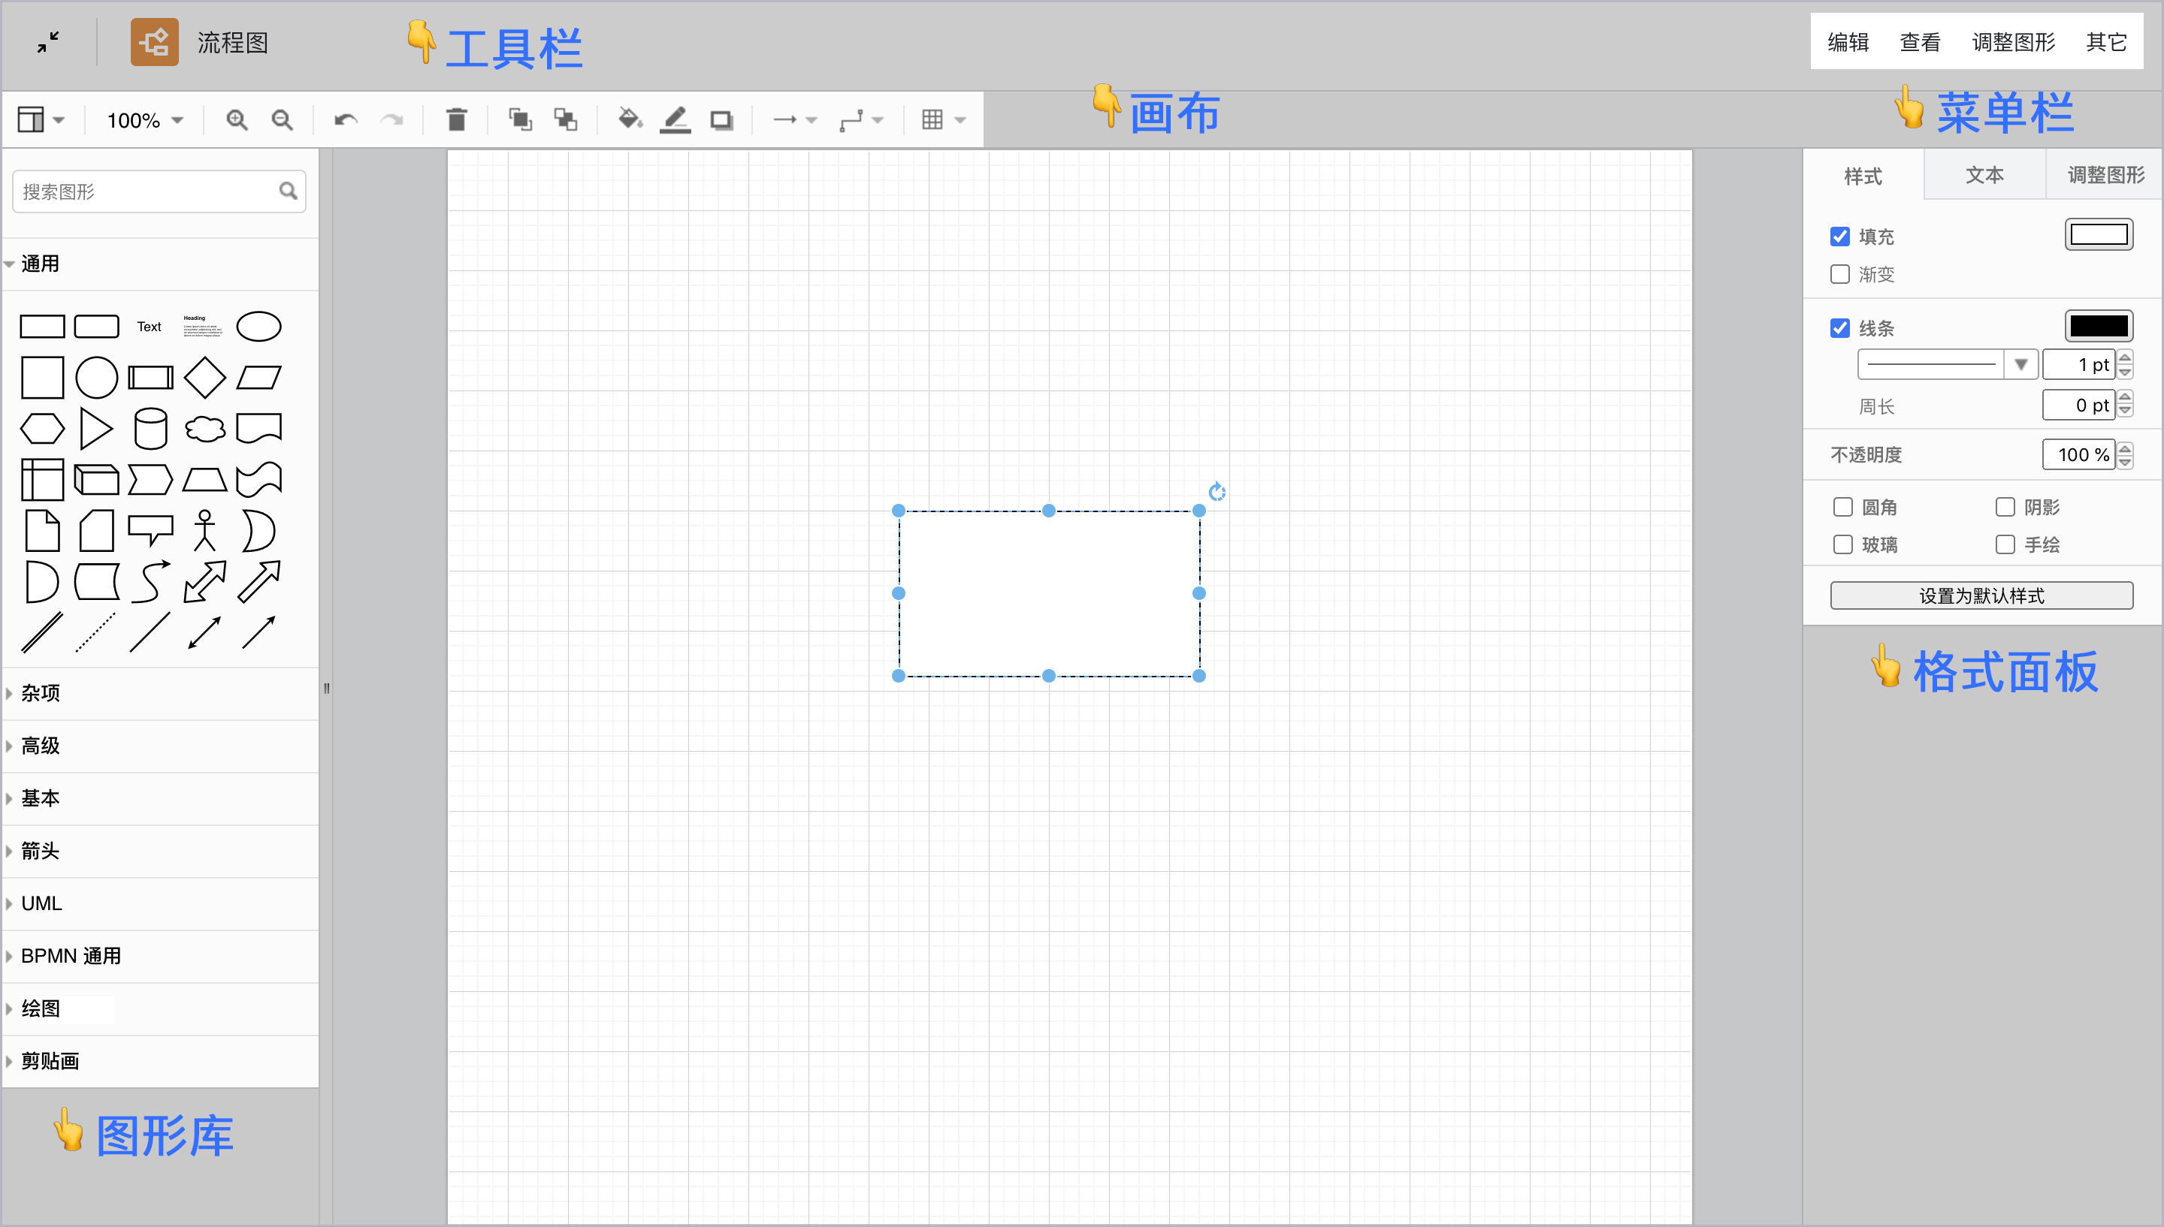
Task: Click the zoom in magnifier icon
Action: (x=237, y=120)
